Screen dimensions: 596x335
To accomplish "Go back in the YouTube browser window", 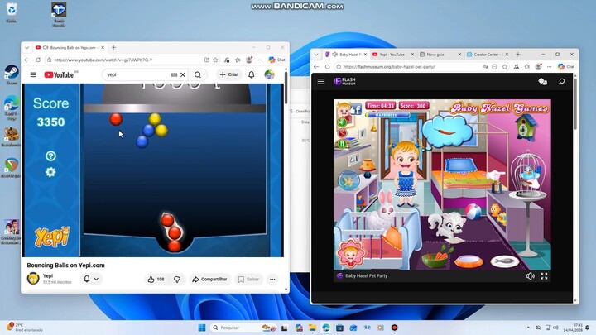I will 27,60.
